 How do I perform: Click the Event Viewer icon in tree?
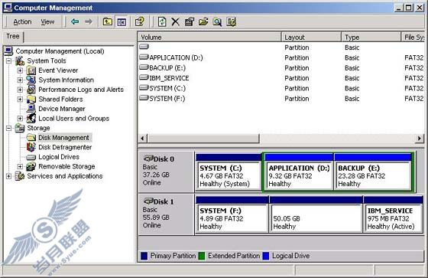coord(31,70)
